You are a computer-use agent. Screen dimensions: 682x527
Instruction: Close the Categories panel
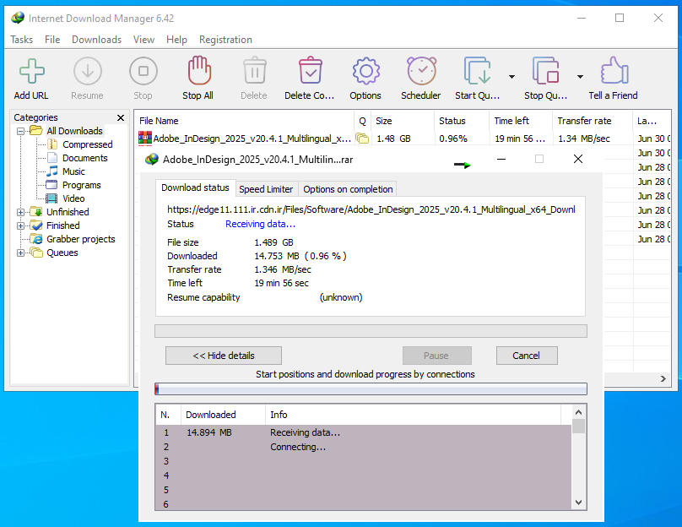(121, 117)
